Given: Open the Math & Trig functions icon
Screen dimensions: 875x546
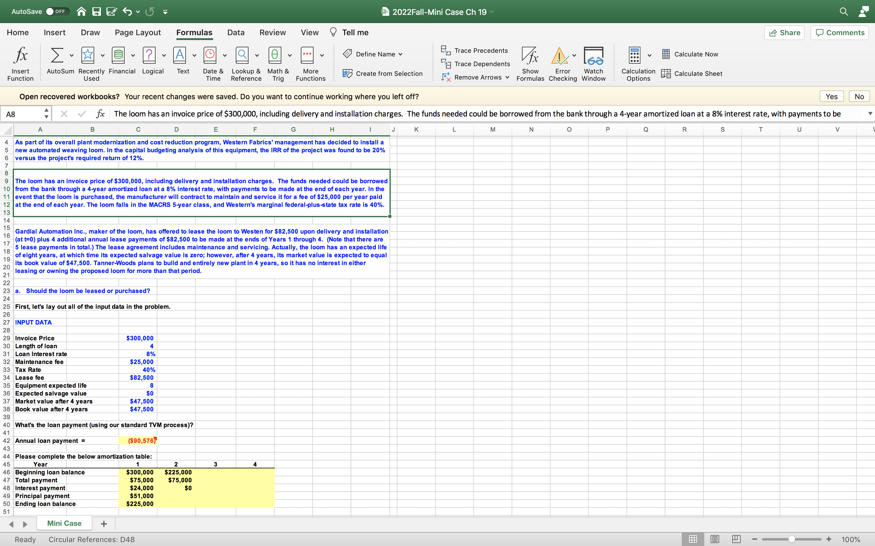Looking at the screenshot, I should pos(275,55).
